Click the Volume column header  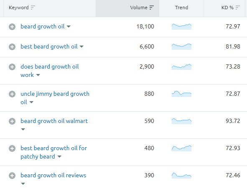[127, 8]
